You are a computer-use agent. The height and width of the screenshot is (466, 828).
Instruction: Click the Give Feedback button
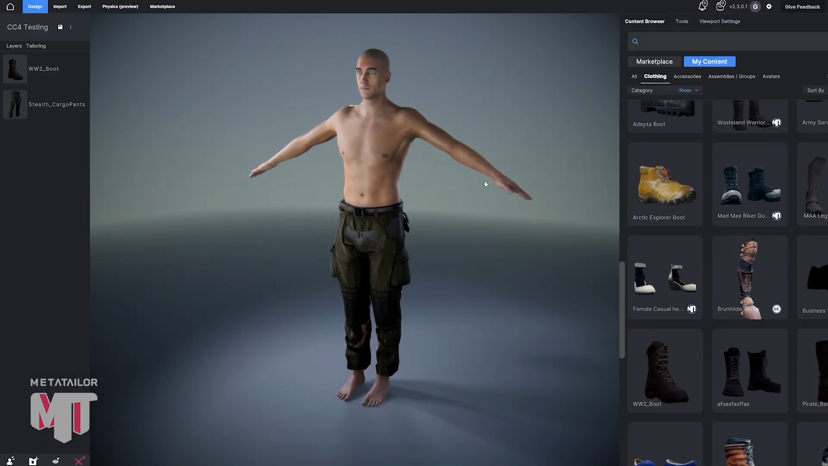[x=802, y=6]
